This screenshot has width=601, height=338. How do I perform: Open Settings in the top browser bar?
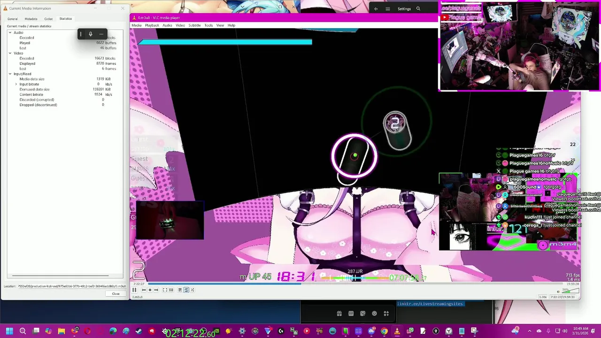pyautogui.click(x=404, y=8)
